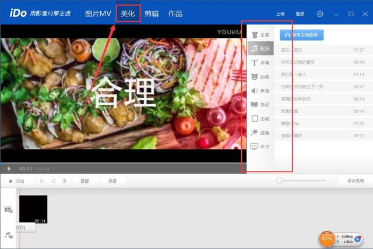This screenshot has height=249, width=373.
Task: Open the 主题 theme panel
Action: pos(259,34)
